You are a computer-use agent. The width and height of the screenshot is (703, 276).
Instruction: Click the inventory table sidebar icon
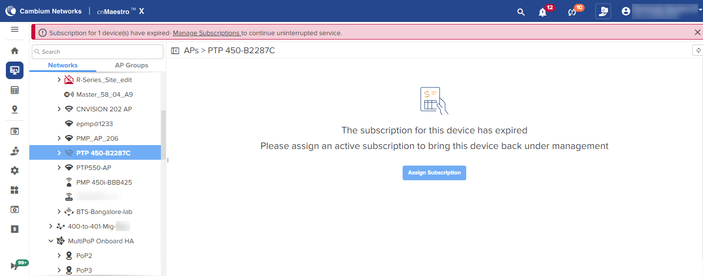point(15,90)
